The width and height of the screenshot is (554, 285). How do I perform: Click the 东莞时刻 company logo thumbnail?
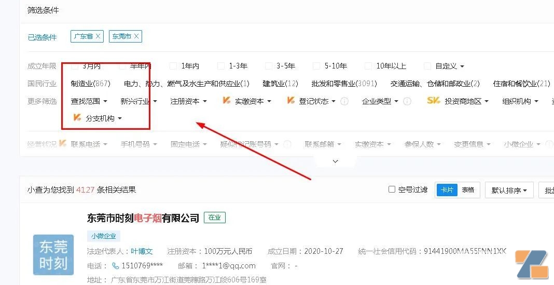click(x=53, y=254)
